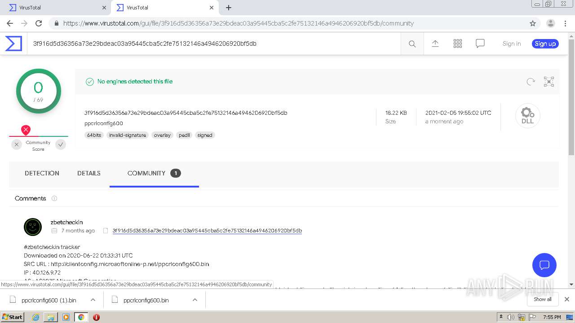Open the floating chat bubble button
The height and width of the screenshot is (323, 575).
[x=544, y=265]
